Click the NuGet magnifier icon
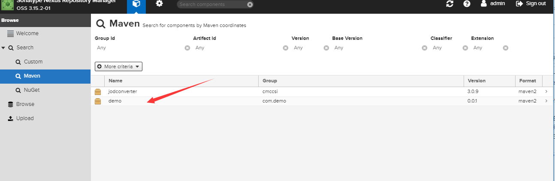This screenshot has height=181, width=555. (18, 90)
